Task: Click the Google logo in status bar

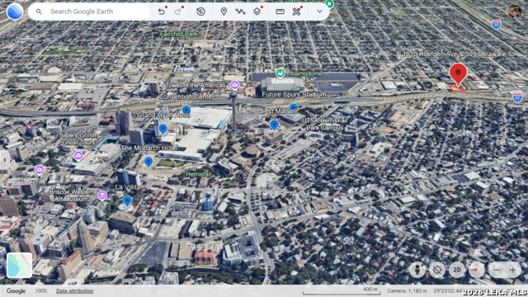Action: (x=16, y=291)
